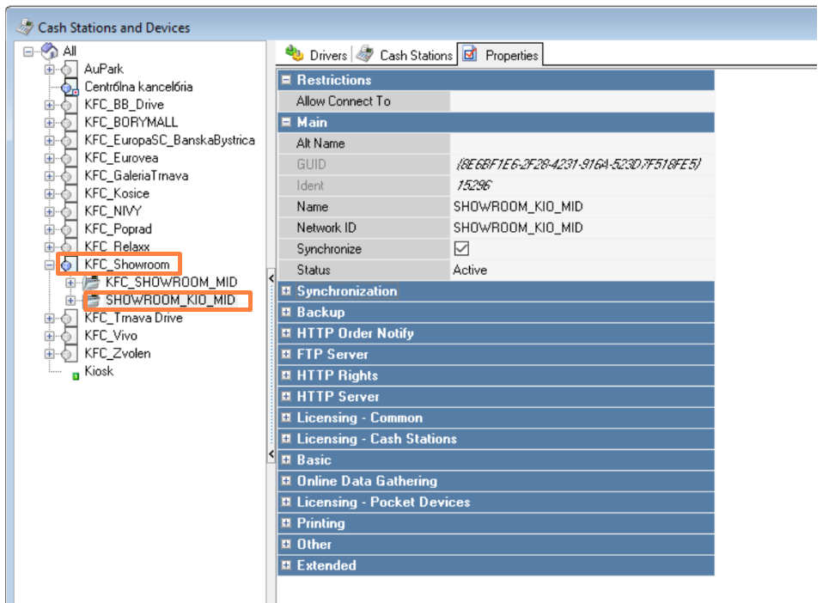Click the KFC_BB_Drive node icon
Image resolution: width=823 pixels, height=603 pixels.
(67, 105)
